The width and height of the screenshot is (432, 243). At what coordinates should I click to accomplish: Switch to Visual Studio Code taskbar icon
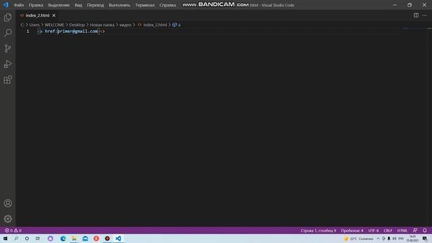click(118, 238)
